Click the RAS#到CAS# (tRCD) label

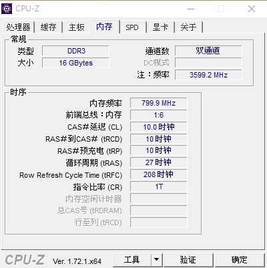[x=84, y=139]
